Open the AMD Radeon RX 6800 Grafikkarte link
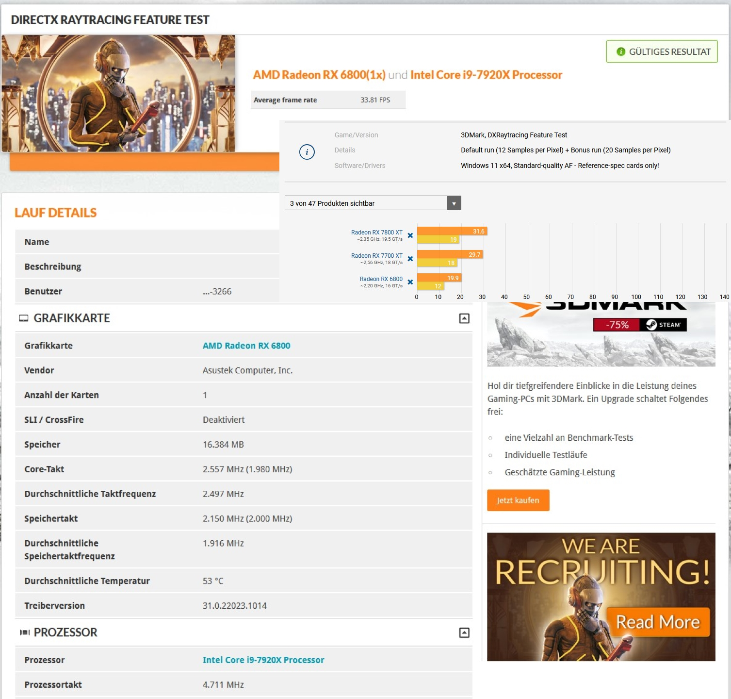Image resolution: width=731 pixels, height=699 pixels. pos(246,346)
